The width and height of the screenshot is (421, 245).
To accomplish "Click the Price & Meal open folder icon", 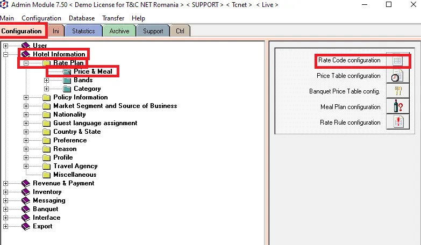I will 67,71.
